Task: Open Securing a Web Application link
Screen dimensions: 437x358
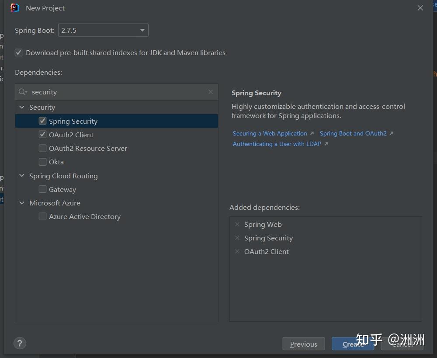Action: [x=270, y=133]
